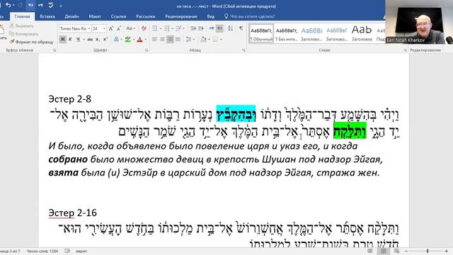453x255 pixels.
Task: Set left-to-right text direction
Action: [x=212, y=28]
